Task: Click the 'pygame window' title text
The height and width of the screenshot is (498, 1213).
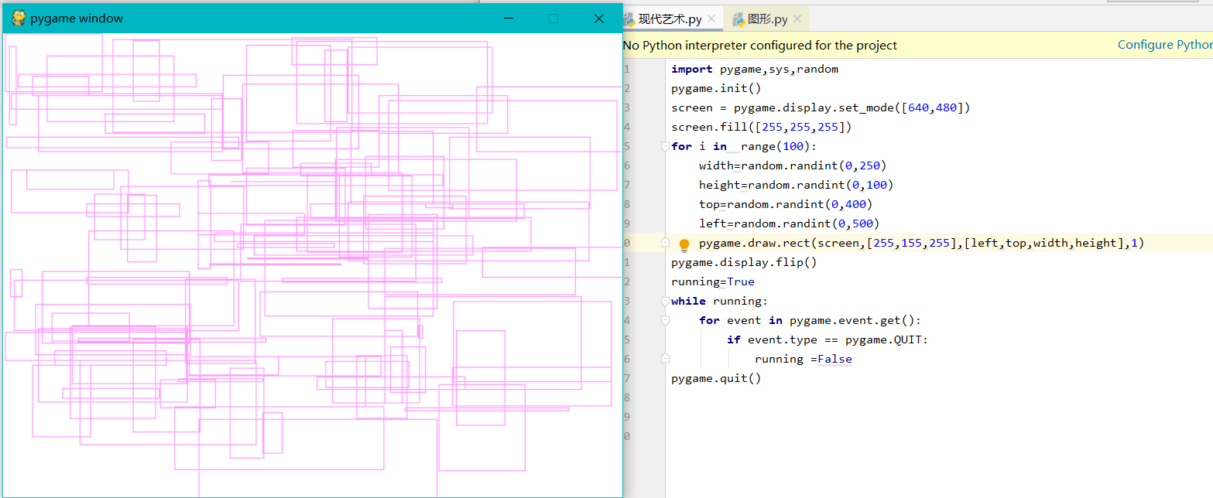Action: tap(77, 19)
